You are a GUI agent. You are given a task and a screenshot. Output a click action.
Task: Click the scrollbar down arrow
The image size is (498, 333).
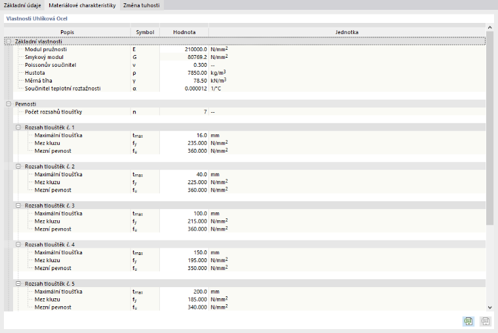[x=489, y=307]
